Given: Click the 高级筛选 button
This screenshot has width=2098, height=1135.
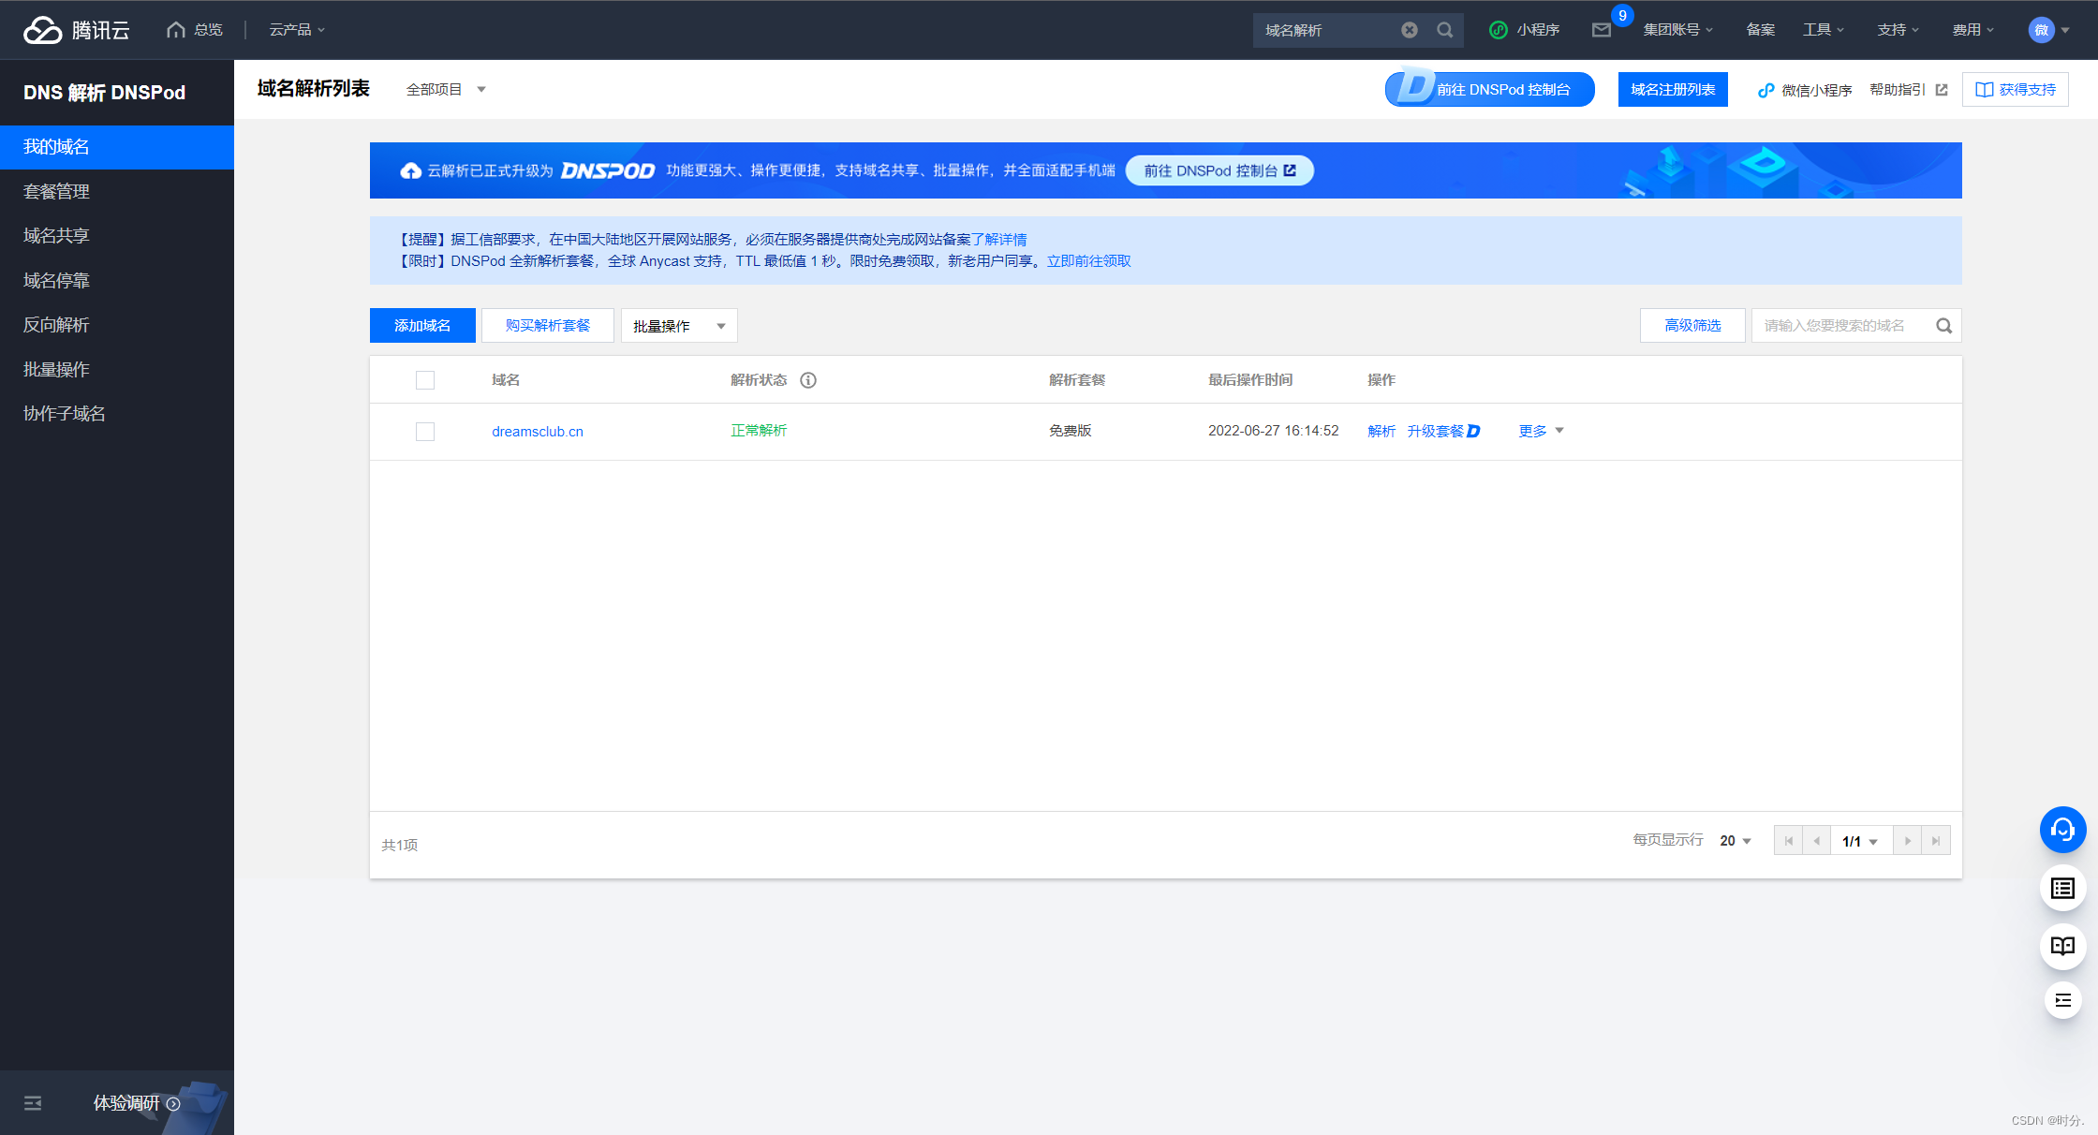Looking at the screenshot, I should point(1692,326).
